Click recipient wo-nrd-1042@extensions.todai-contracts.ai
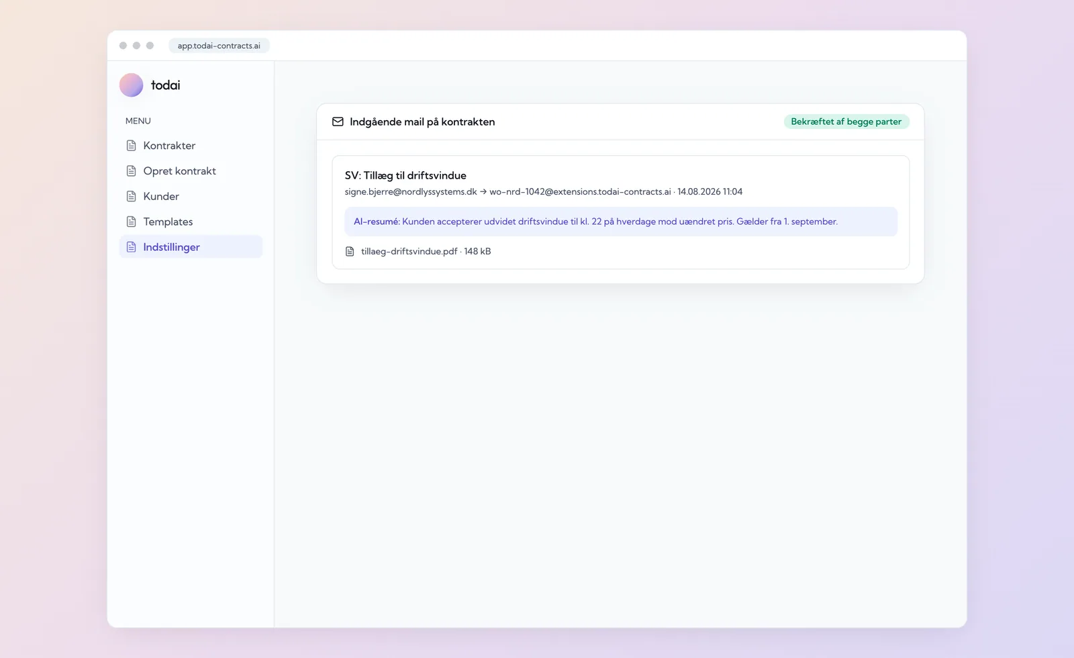1074x658 pixels. [x=580, y=192]
